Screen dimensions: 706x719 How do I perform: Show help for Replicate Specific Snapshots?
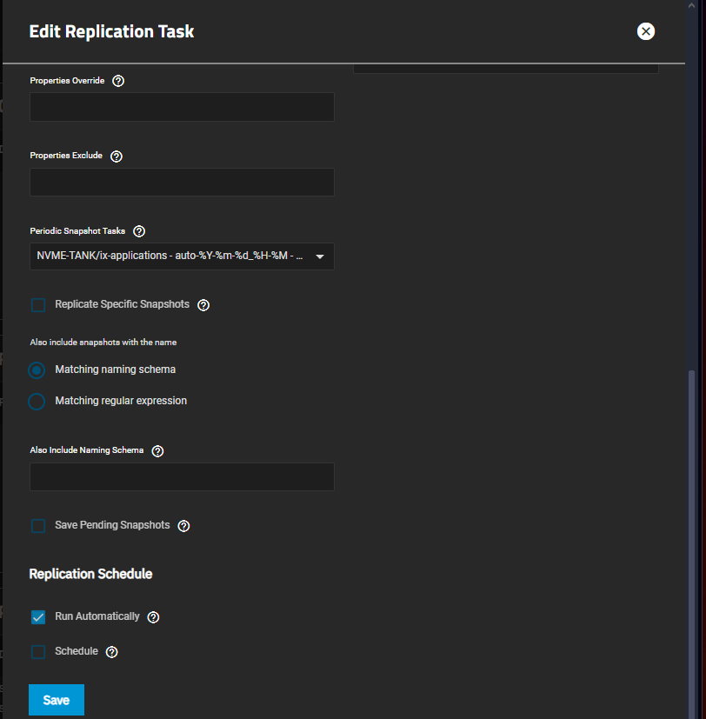(x=204, y=305)
